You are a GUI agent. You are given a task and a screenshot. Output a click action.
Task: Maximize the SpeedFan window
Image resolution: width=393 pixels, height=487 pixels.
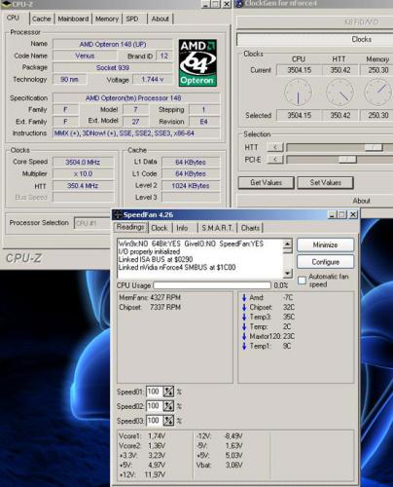pyautogui.click(x=342, y=214)
